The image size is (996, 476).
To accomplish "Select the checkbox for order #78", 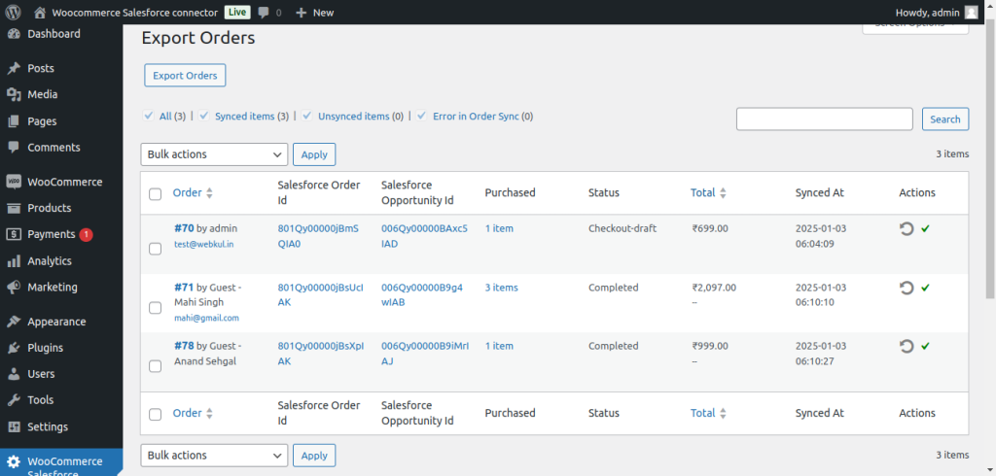I will [156, 366].
